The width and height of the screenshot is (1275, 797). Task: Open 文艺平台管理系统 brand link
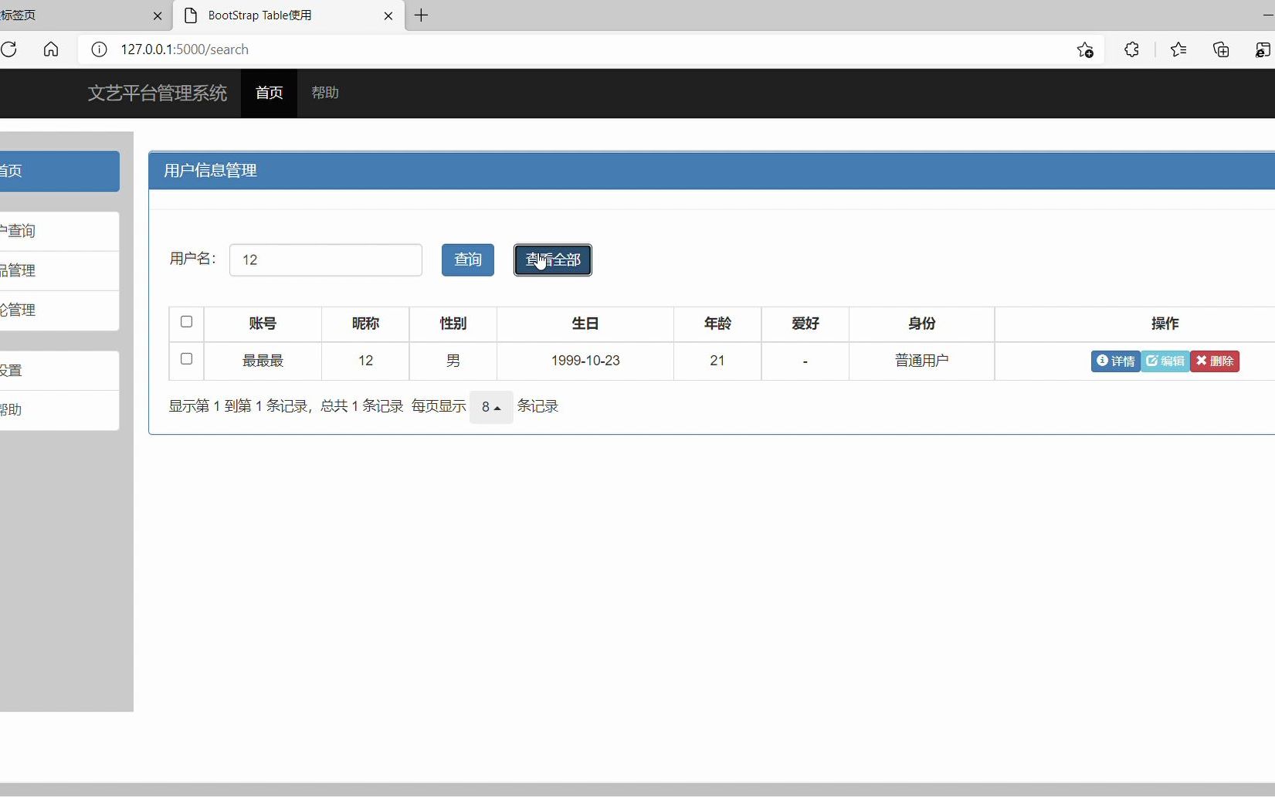click(158, 93)
